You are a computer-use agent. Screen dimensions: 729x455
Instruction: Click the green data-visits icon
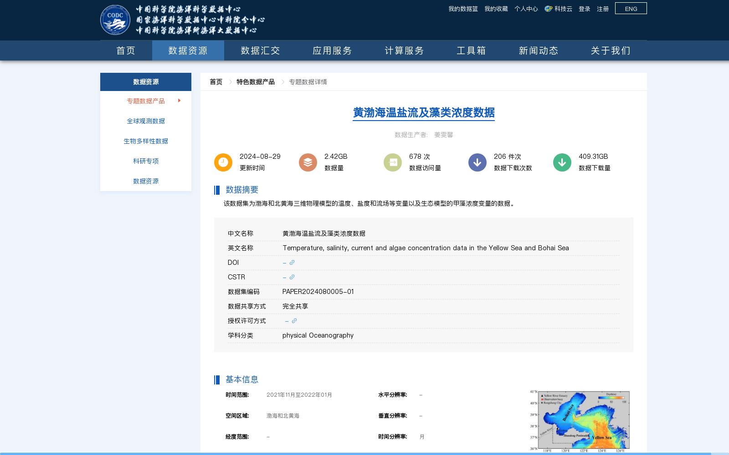click(393, 162)
